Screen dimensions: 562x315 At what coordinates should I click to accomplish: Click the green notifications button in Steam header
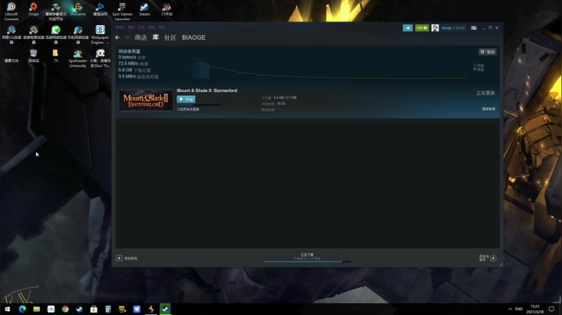pyautogui.click(x=421, y=28)
